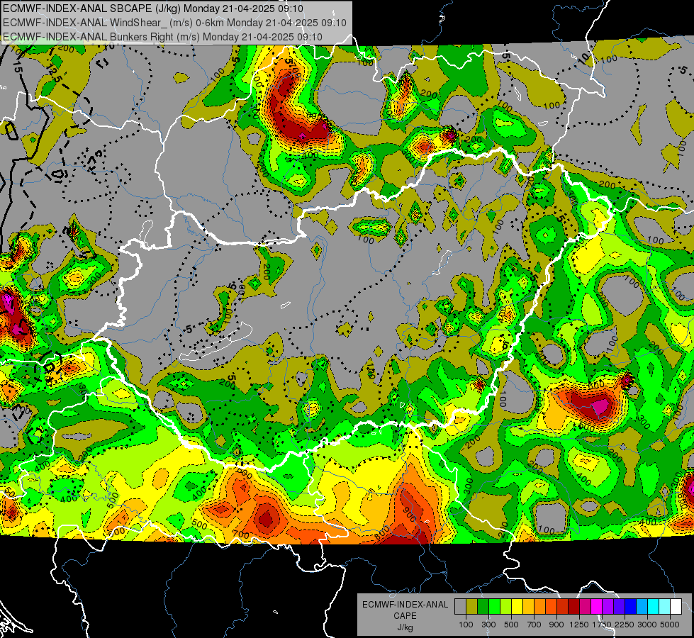This screenshot has height=638, width=694.
Task: Click the 300 value in the legend scale
Action: pyautogui.click(x=488, y=625)
